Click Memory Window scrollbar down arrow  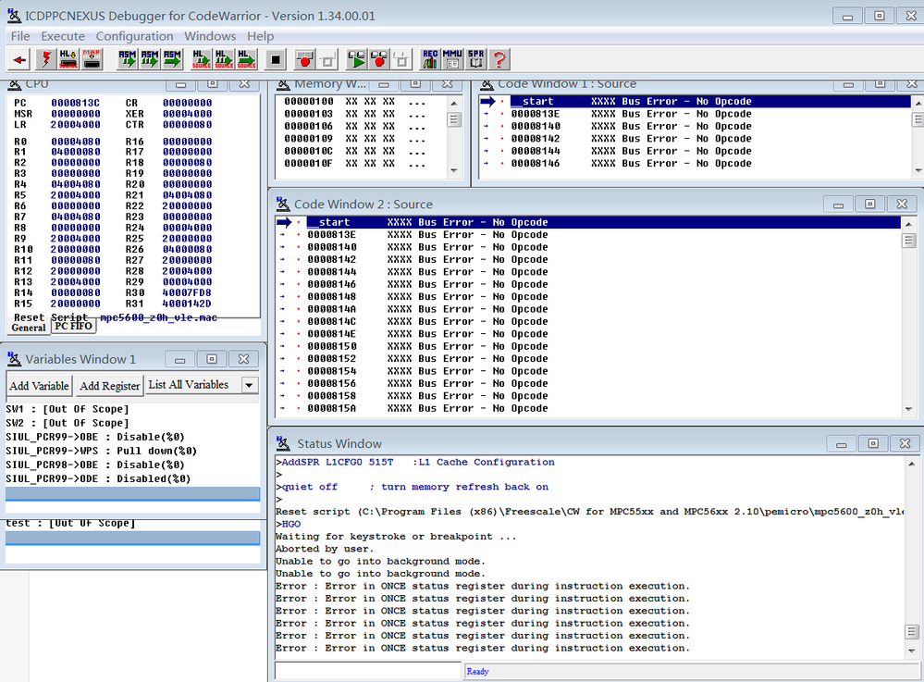tap(453, 170)
